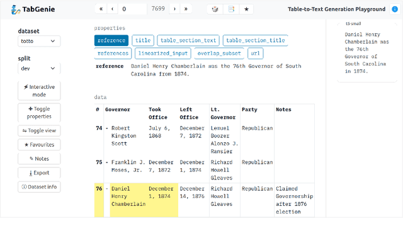Click the total count 7699
Viewport: 403px width, 228px height.
coord(158,9)
